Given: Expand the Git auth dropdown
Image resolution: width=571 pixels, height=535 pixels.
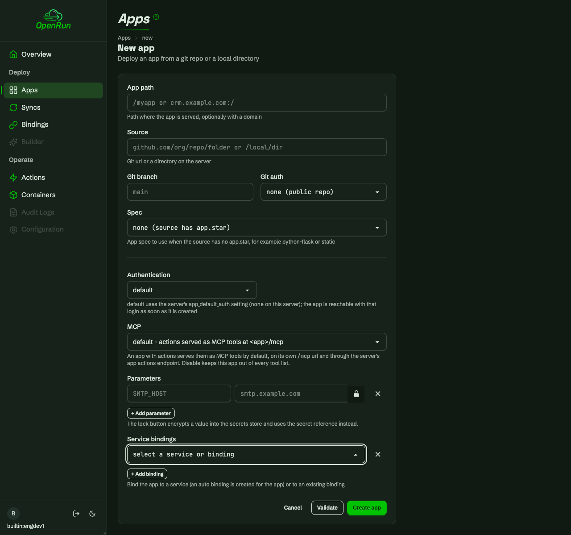Looking at the screenshot, I should 323,192.
